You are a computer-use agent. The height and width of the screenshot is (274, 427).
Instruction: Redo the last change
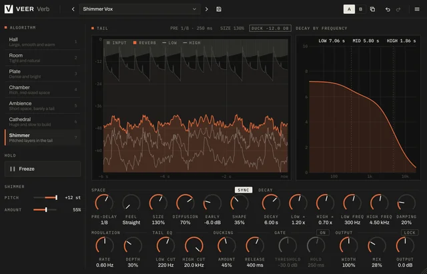[398, 9]
